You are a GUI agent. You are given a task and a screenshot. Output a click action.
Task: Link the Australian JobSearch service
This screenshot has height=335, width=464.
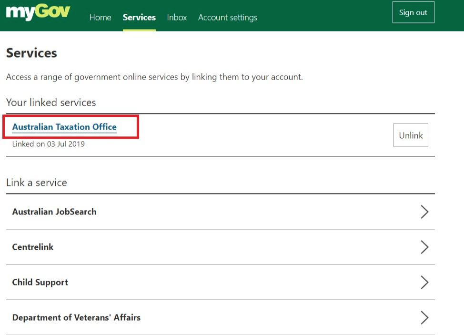221,212
